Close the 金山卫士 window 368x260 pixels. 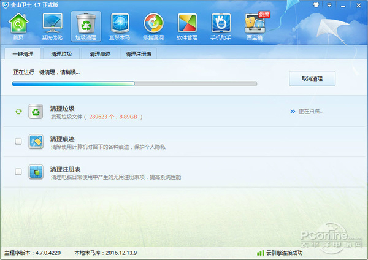point(358,5)
